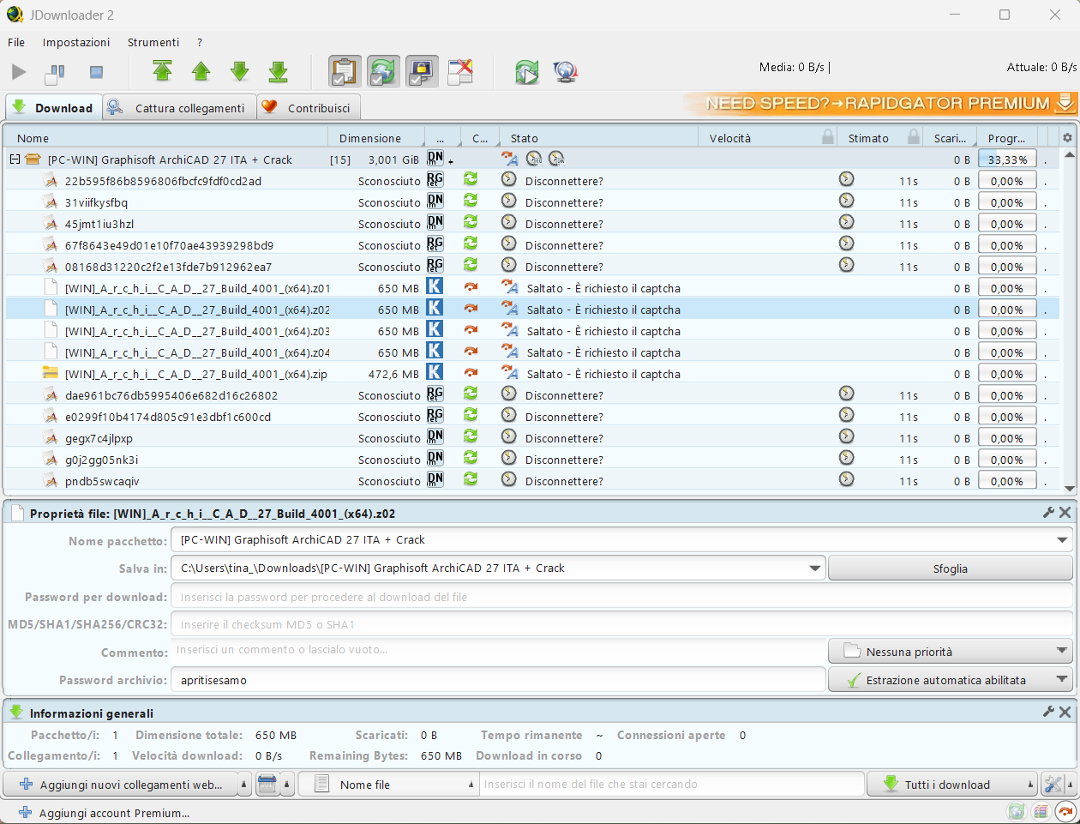Click the update check icon with play arrow
This screenshot has height=824, width=1080.
pos(526,72)
